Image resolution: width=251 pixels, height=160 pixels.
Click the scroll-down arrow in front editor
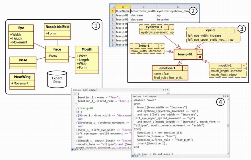(228, 153)
